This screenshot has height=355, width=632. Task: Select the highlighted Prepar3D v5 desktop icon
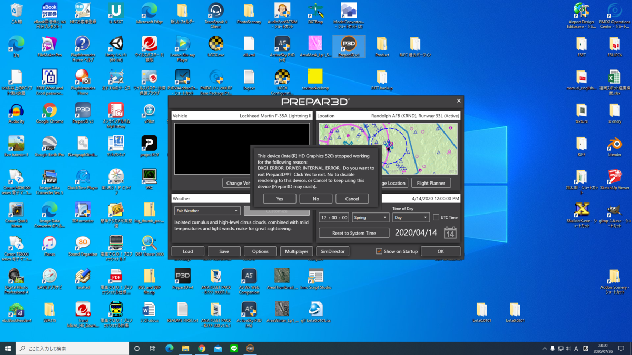[x=349, y=46]
